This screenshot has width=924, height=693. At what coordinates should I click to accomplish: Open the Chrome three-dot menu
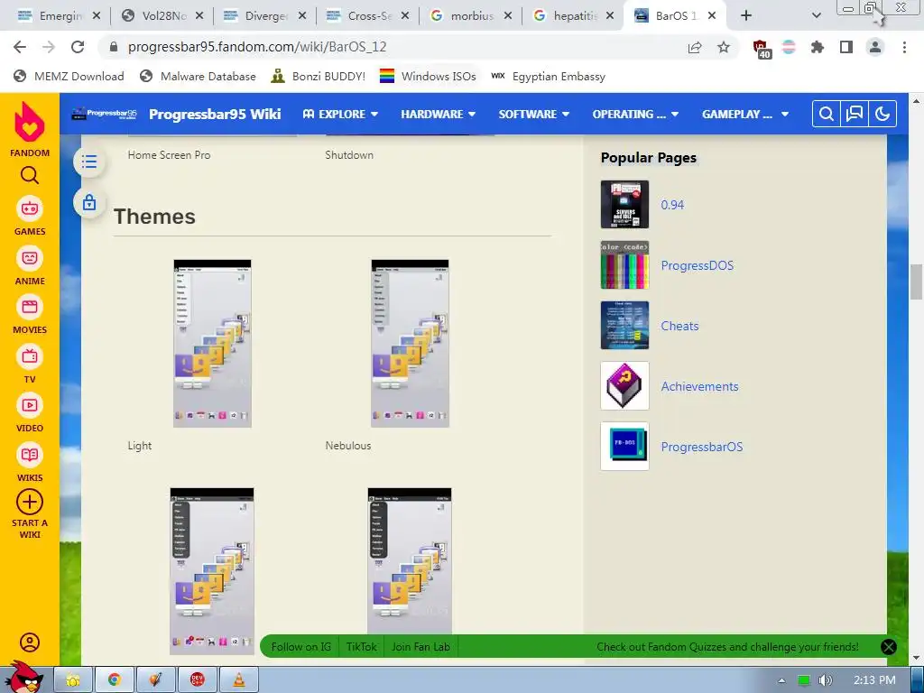[x=904, y=47]
